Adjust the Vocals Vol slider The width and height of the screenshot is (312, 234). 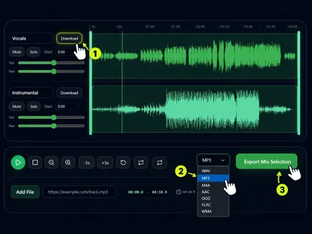tap(51, 63)
